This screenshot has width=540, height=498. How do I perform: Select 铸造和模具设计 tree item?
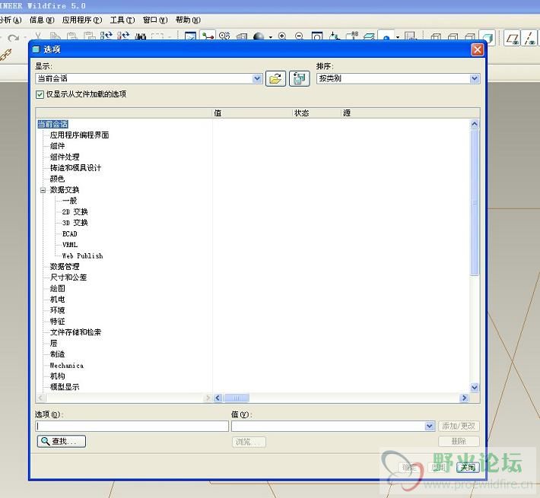point(76,168)
